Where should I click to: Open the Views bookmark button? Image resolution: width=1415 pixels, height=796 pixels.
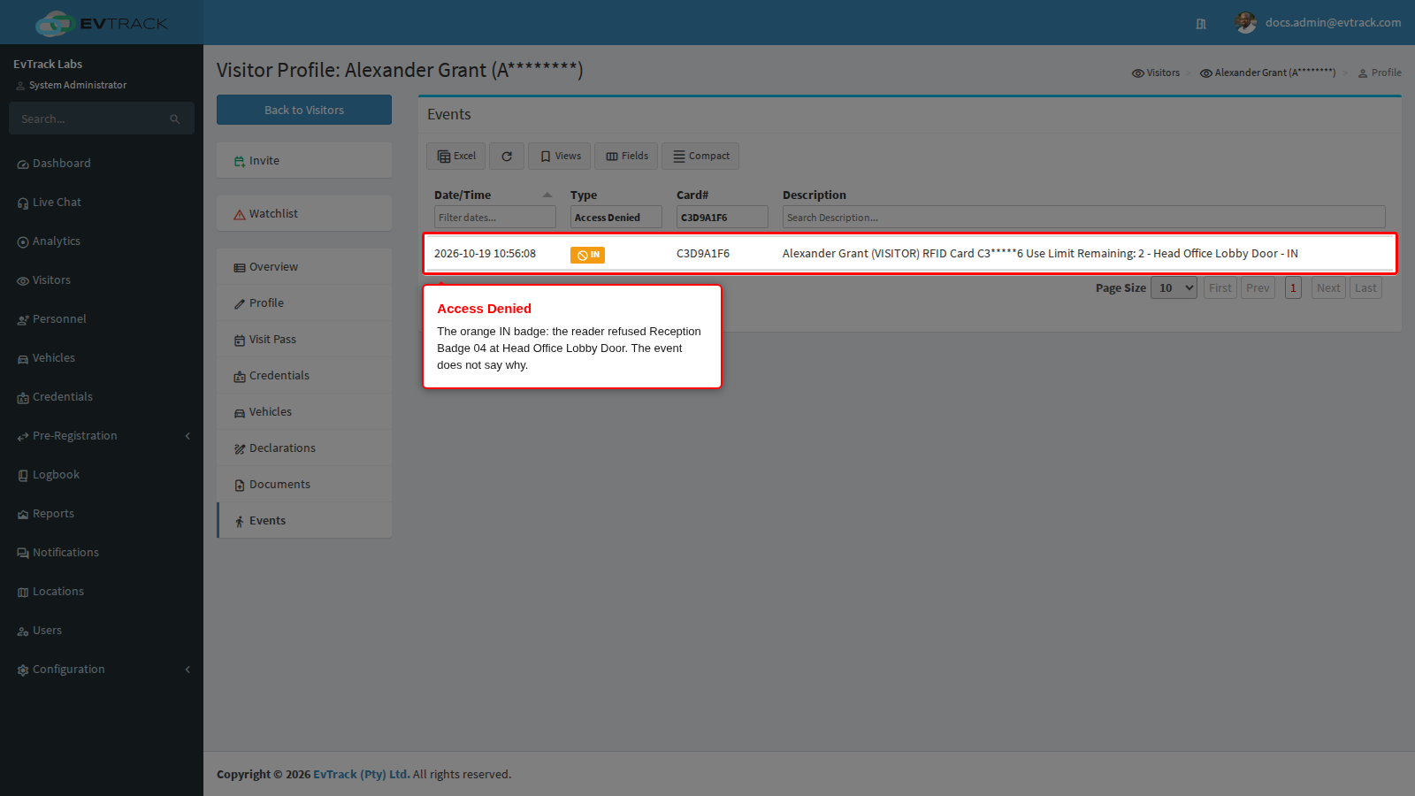click(560, 157)
